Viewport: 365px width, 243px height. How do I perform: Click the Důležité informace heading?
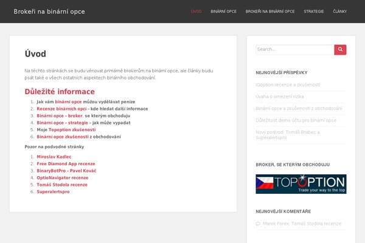pos(60,92)
